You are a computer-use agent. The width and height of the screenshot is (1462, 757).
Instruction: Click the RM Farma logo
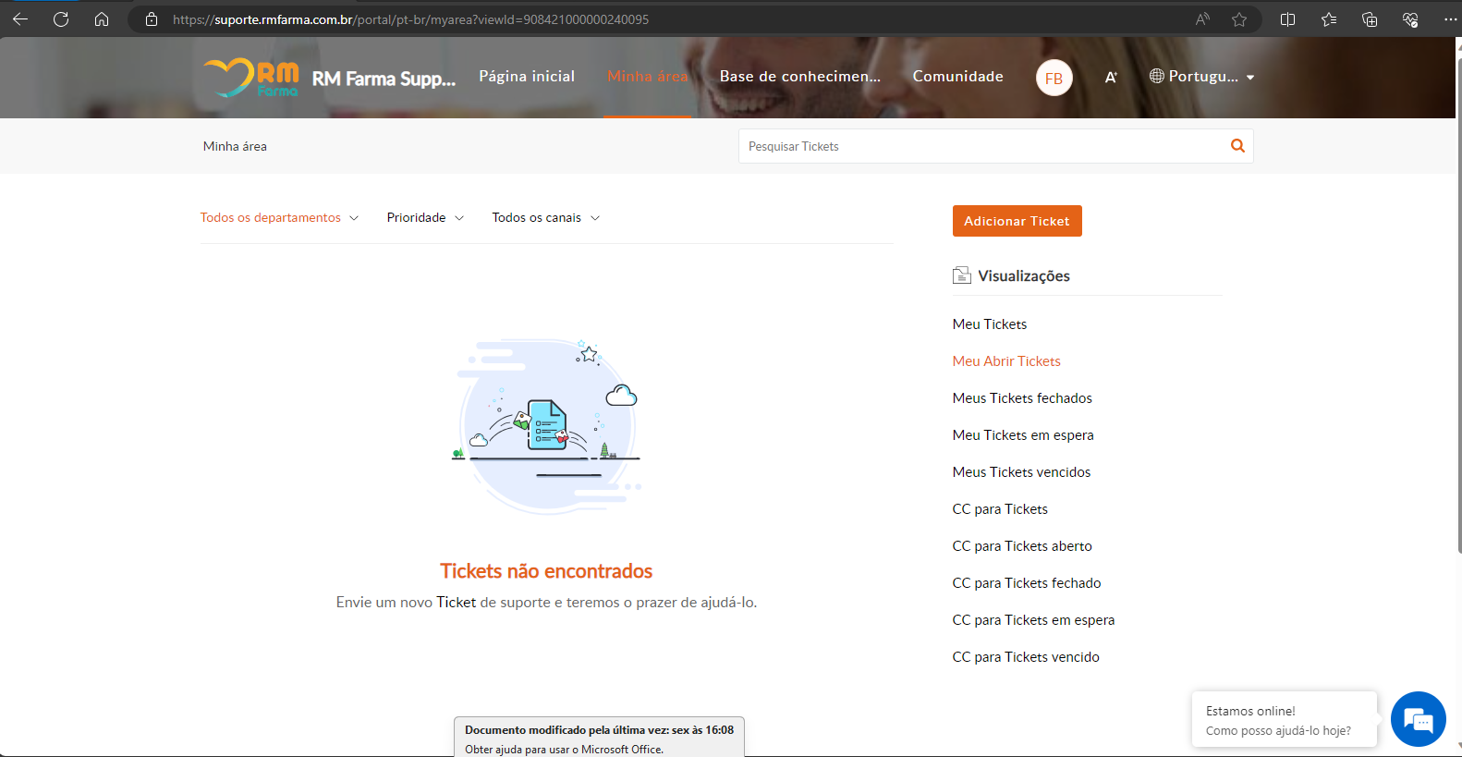pos(251,78)
